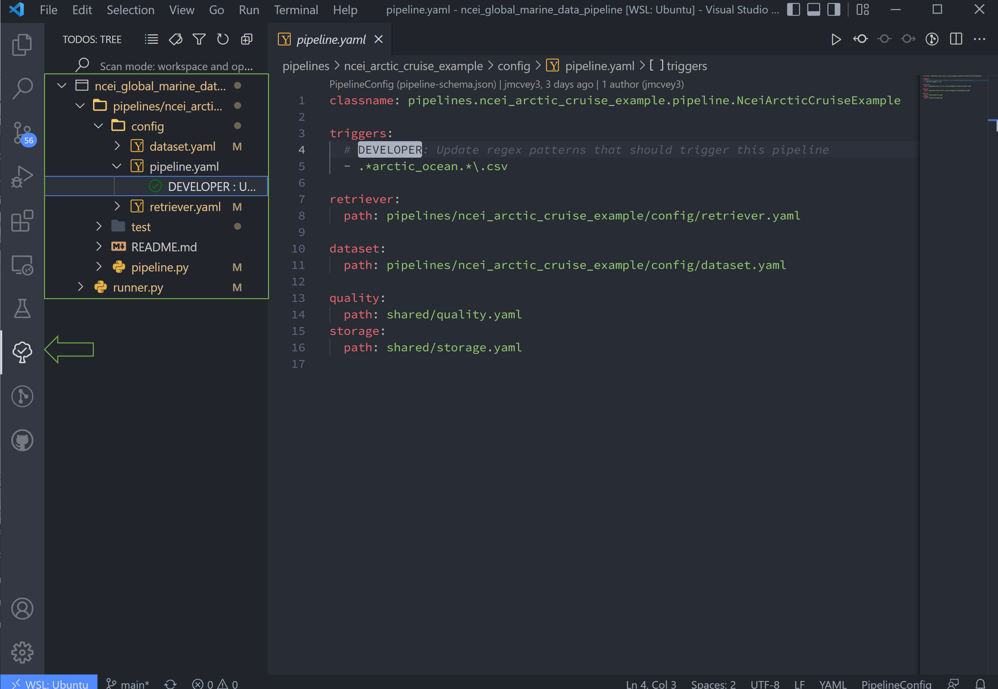Open the GitHub view icon

[x=22, y=440]
